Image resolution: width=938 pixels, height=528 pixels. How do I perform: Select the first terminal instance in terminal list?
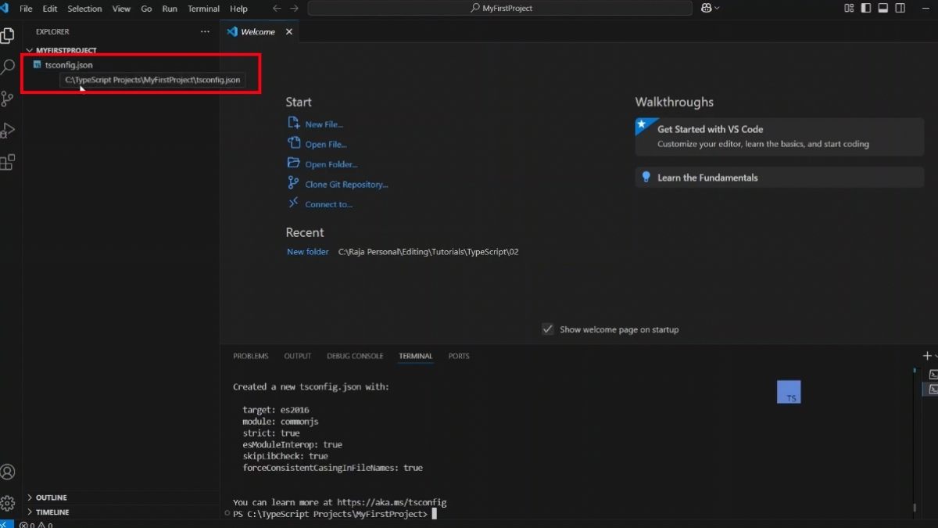click(933, 375)
